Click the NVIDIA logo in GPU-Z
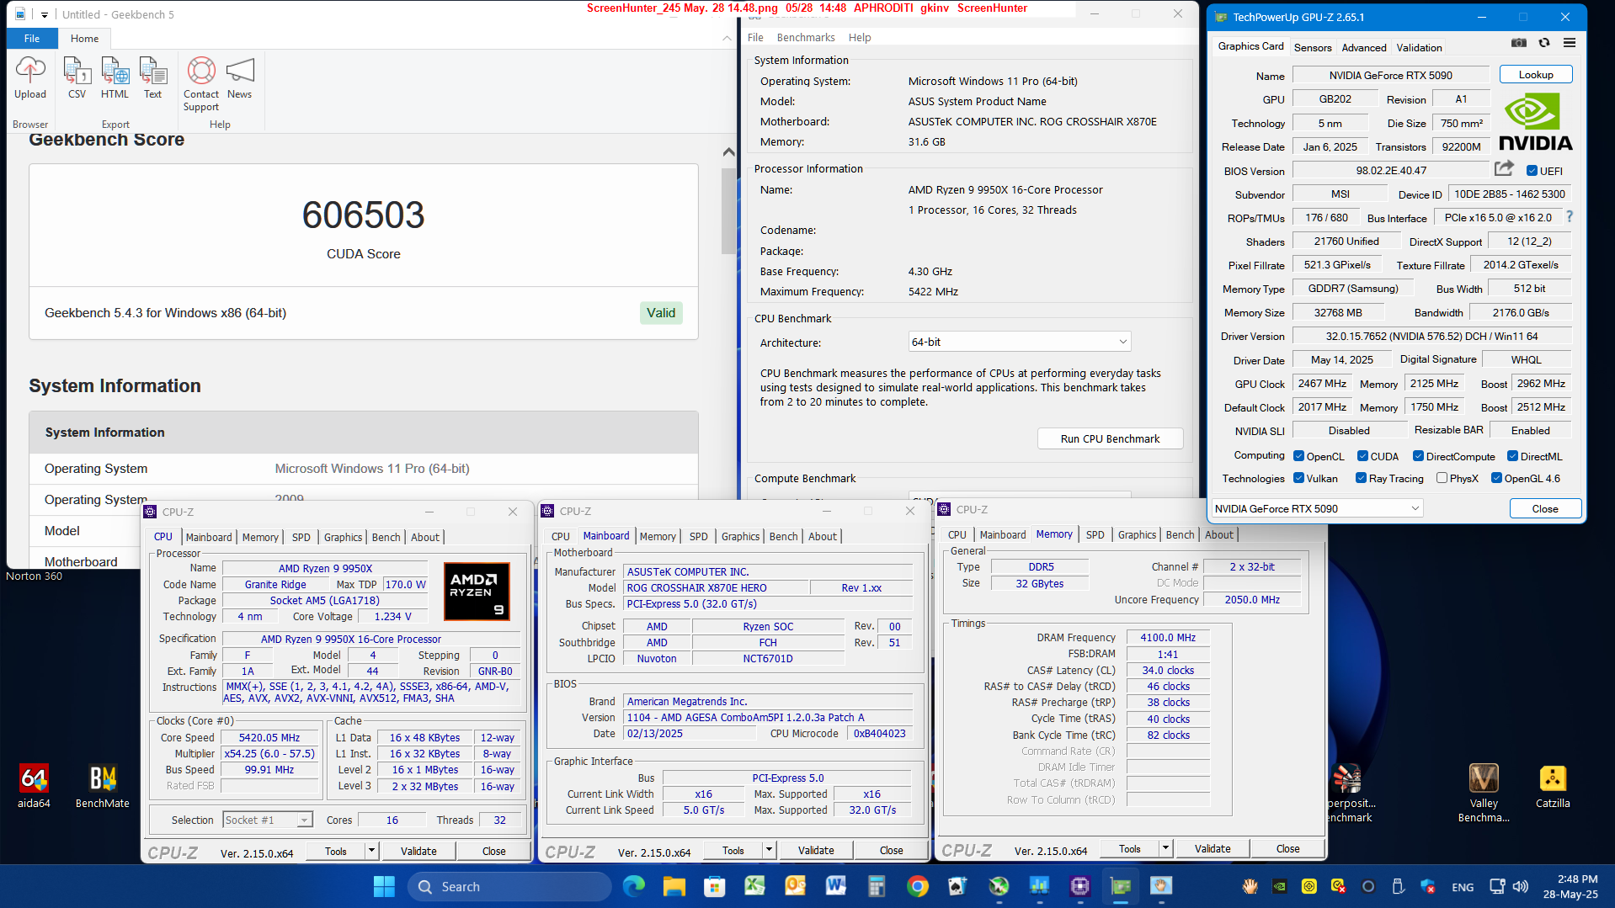The image size is (1615, 908). [1535, 123]
